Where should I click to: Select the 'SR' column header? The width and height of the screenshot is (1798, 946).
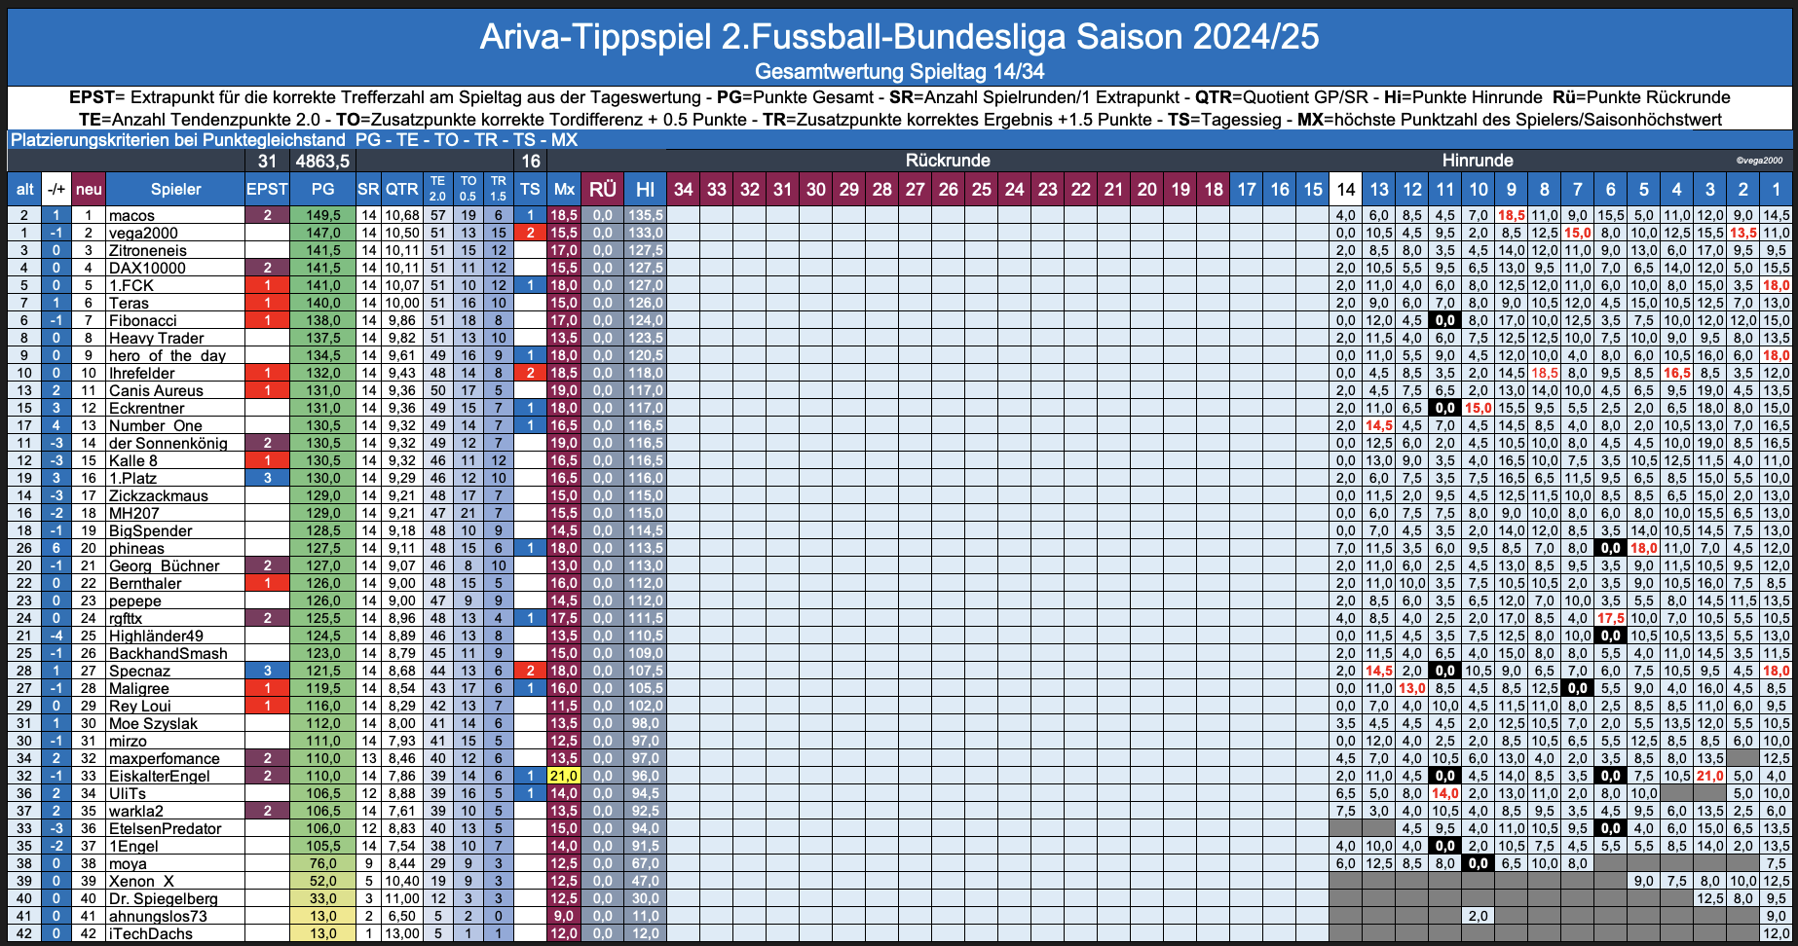368,189
